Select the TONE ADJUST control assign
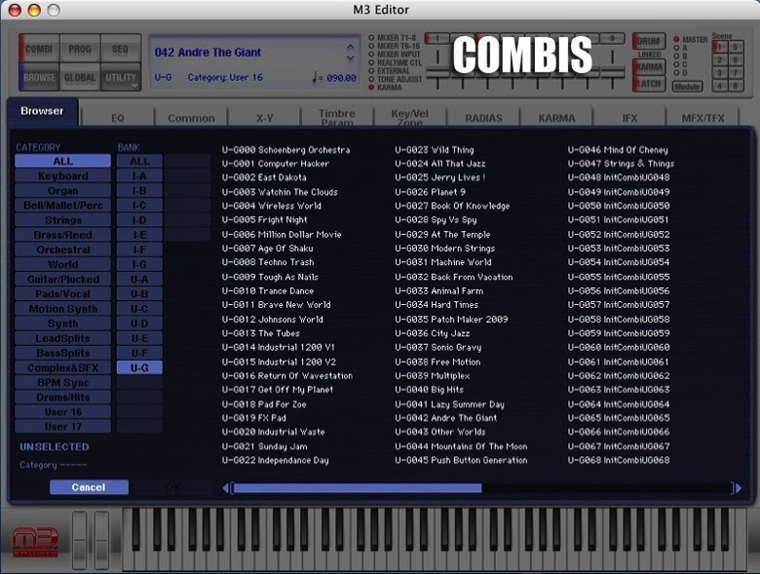The width and height of the screenshot is (760, 574). (x=371, y=79)
